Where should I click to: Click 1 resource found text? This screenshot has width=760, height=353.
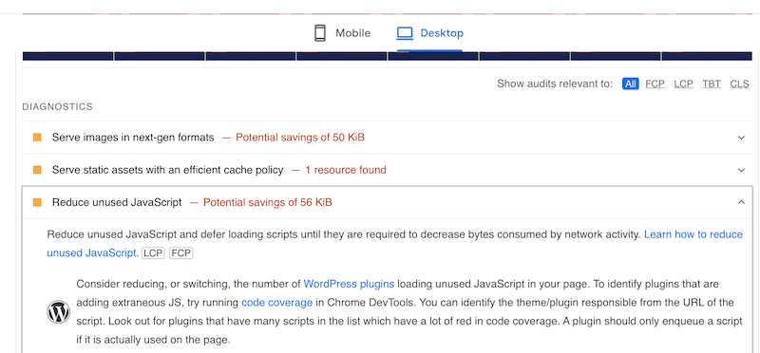click(x=346, y=170)
